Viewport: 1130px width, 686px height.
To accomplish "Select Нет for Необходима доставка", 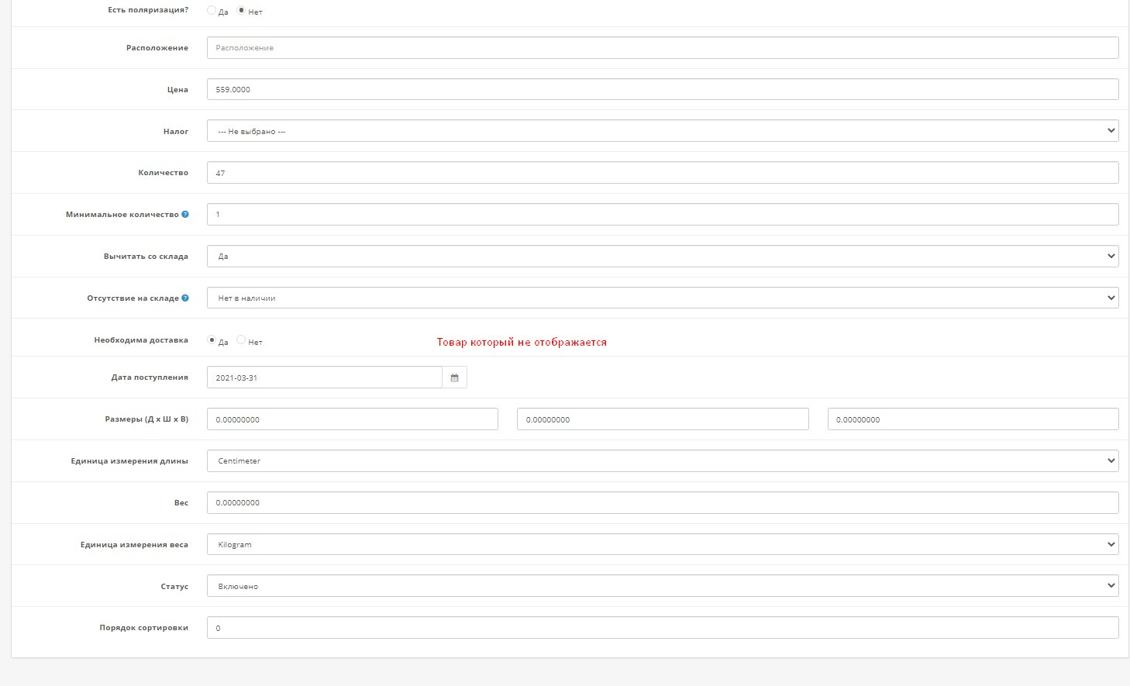I will [x=241, y=340].
